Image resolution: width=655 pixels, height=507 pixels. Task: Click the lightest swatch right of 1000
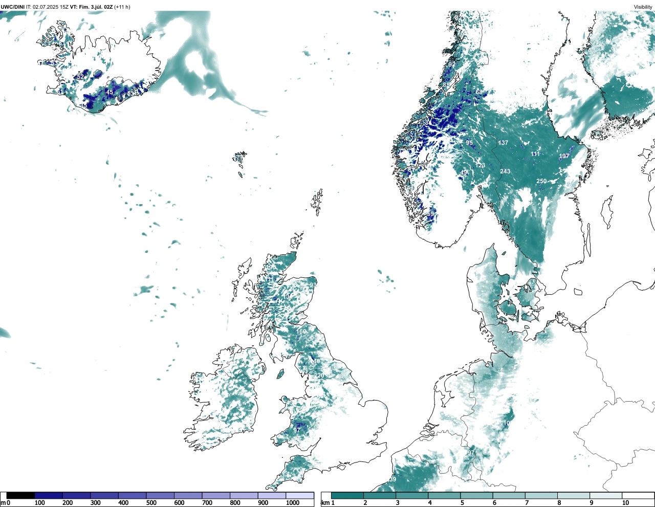click(300, 495)
